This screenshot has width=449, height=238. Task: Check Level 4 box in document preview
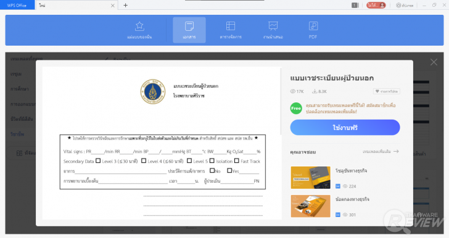point(144,161)
